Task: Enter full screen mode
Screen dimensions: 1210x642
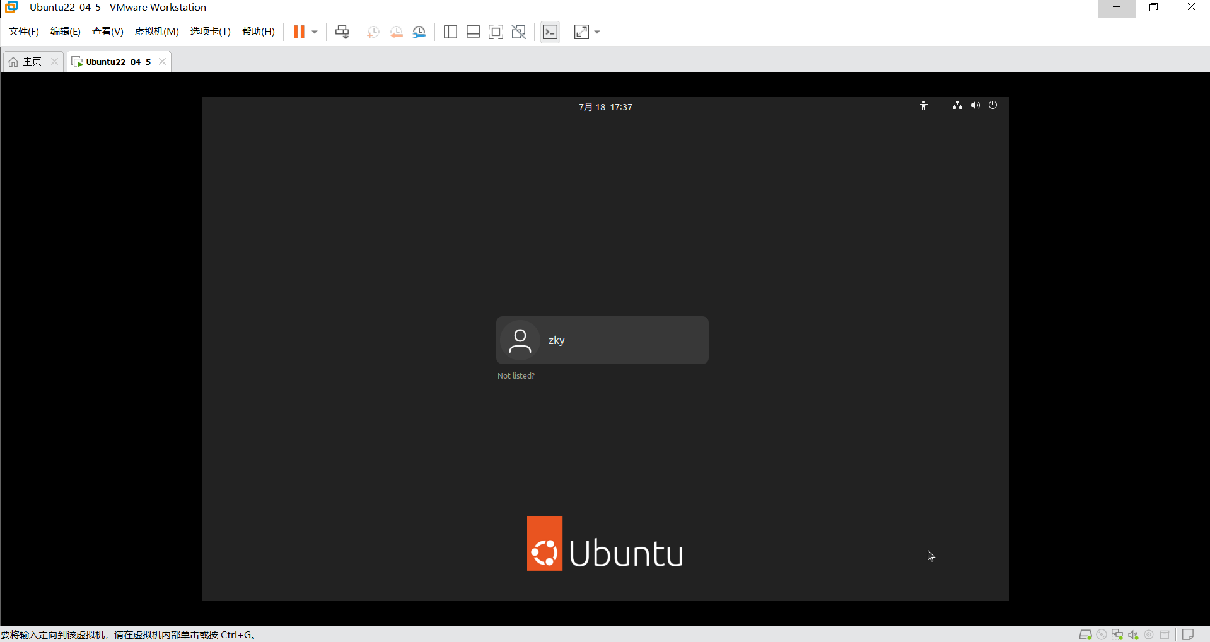Action: (496, 32)
